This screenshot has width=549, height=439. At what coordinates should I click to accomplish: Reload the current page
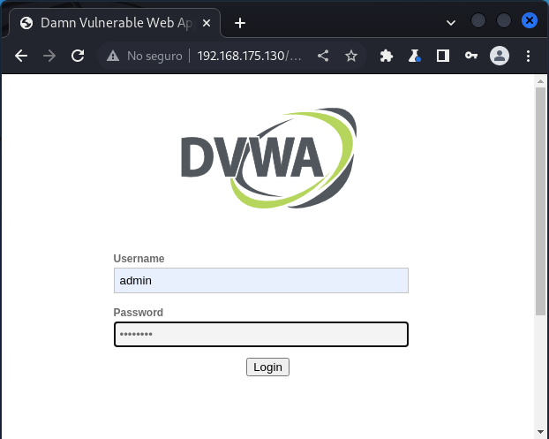pos(78,56)
